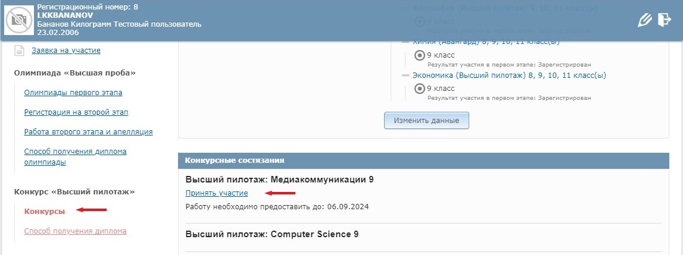
Task: Open Заявка на участие link
Action: [x=66, y=51]
